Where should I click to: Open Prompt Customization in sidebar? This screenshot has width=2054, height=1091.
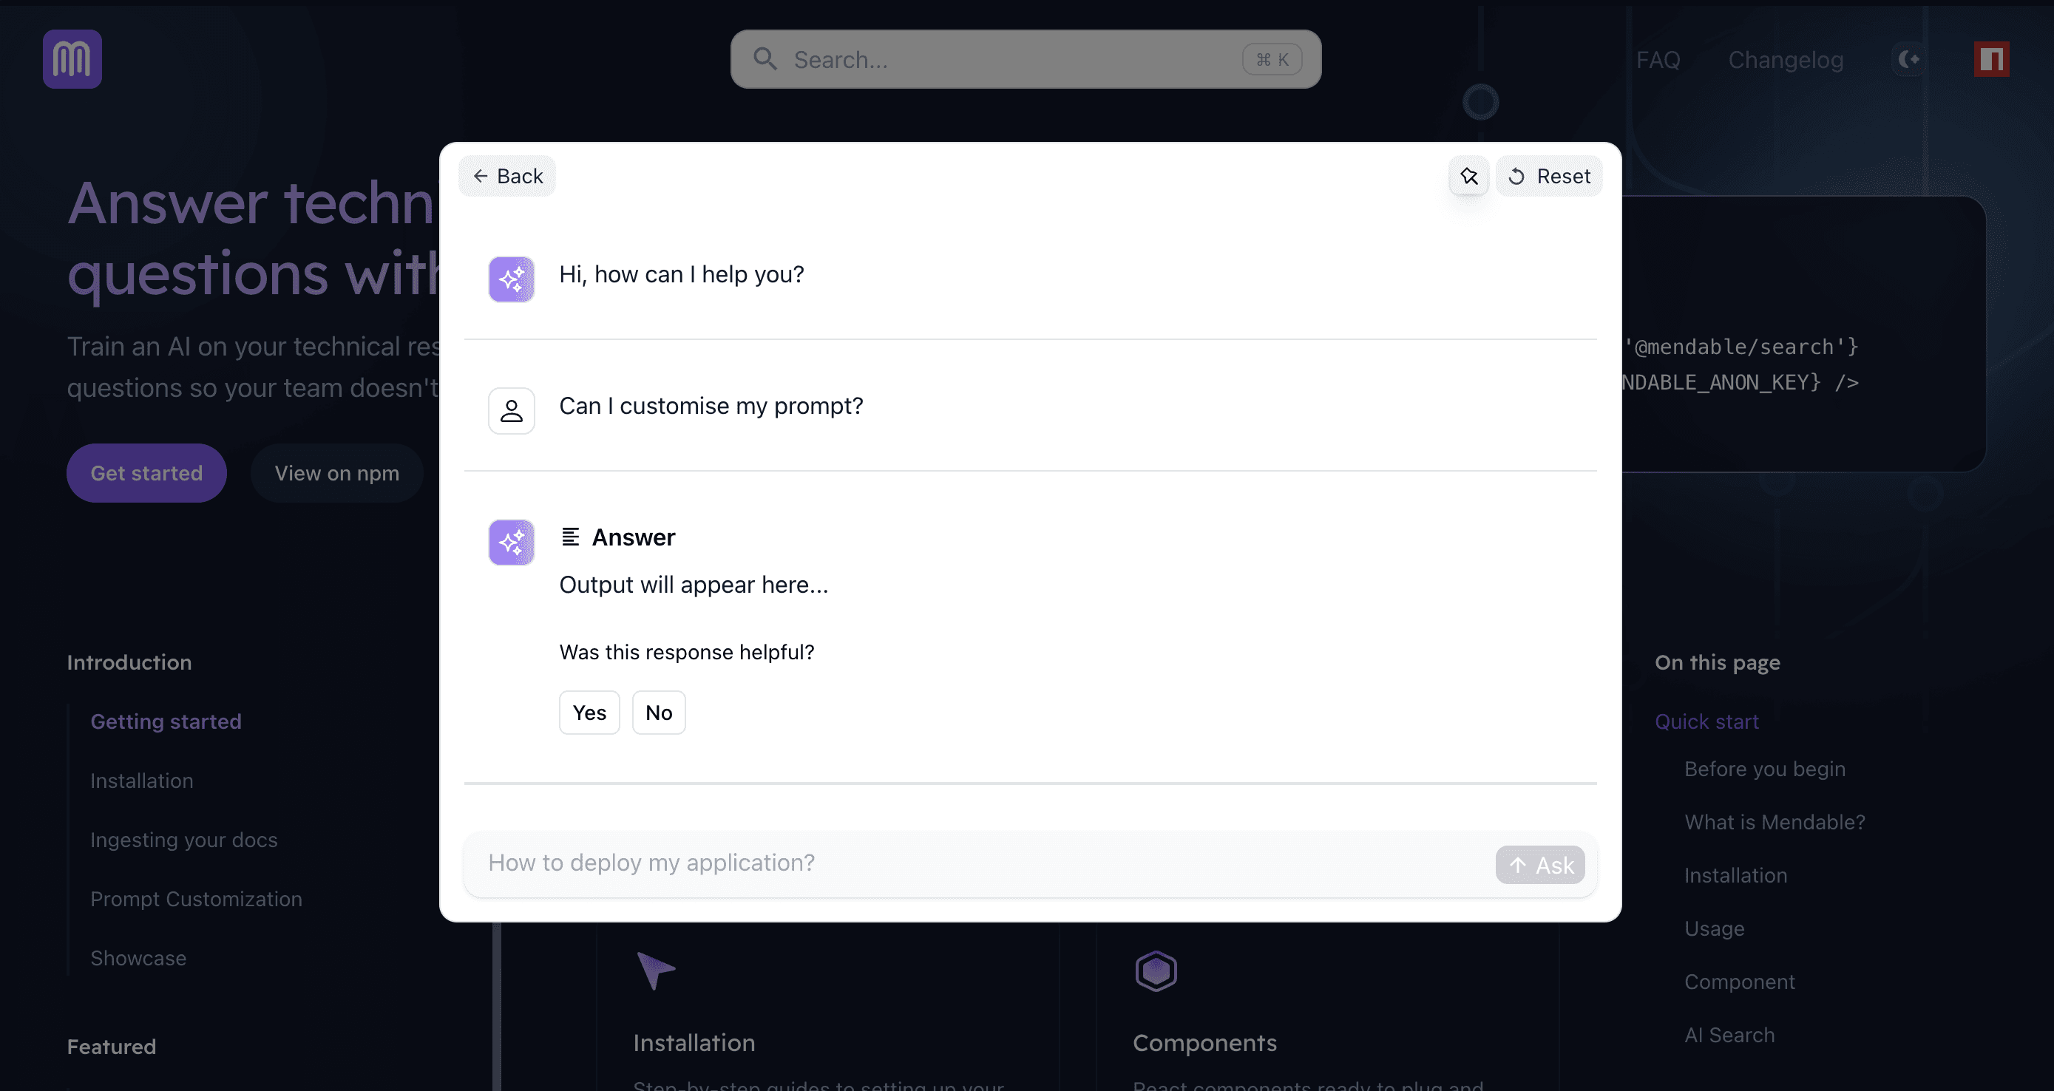click(x=196, y=899)
